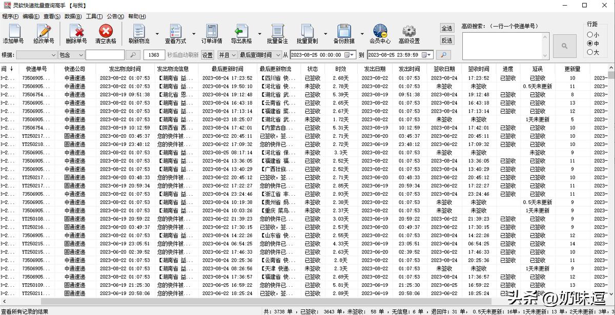
Task: Click the 备份数据 floppy disk icon
Action: point(344,34)
